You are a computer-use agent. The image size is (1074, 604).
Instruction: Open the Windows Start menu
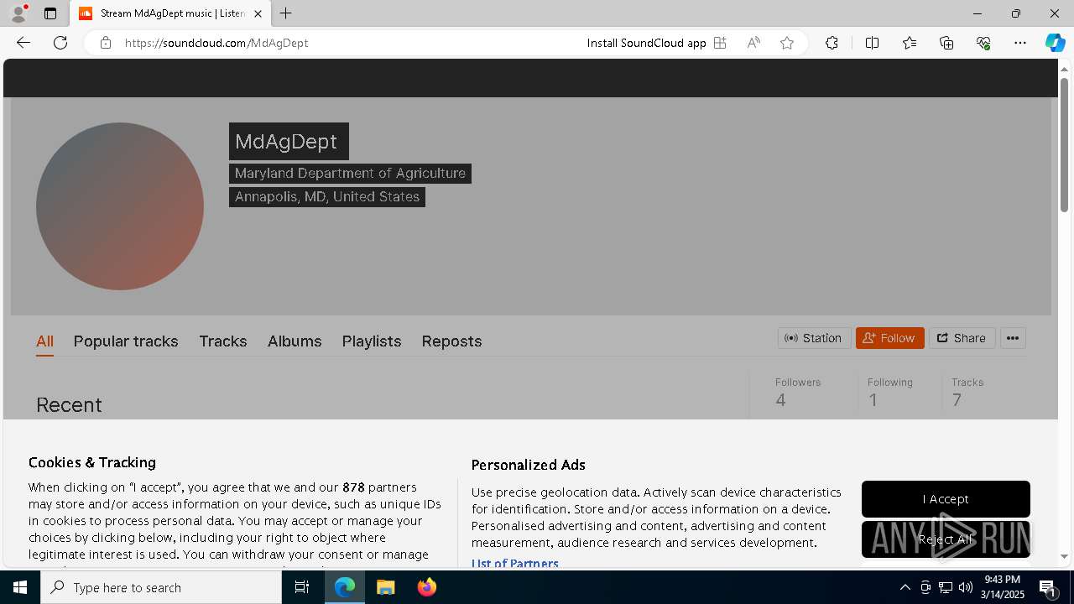[20, 587]
